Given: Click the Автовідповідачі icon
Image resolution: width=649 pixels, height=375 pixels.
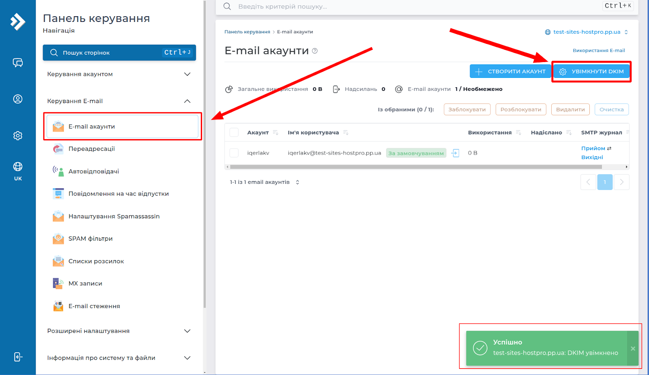Looking at the screenshot, I should pos(58,171).
